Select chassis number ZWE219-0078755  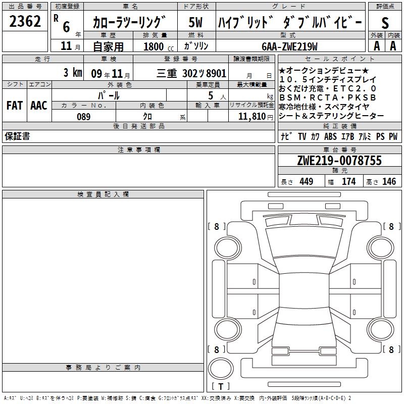point(339,161)
